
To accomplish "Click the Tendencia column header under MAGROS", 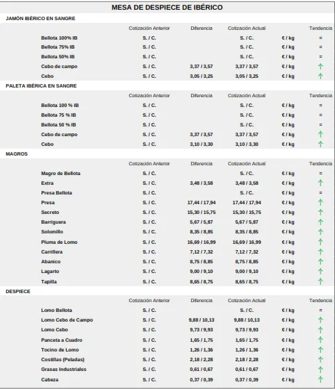I will pyautogui.click(x=320, y=163).
